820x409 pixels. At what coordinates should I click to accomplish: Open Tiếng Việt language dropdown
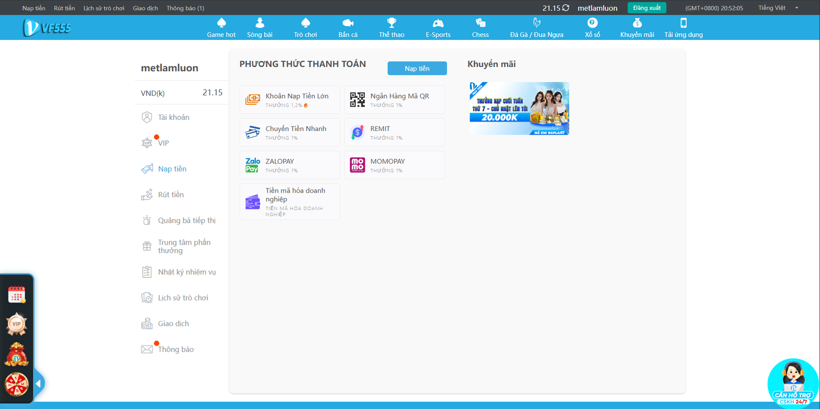coord(778,8)
